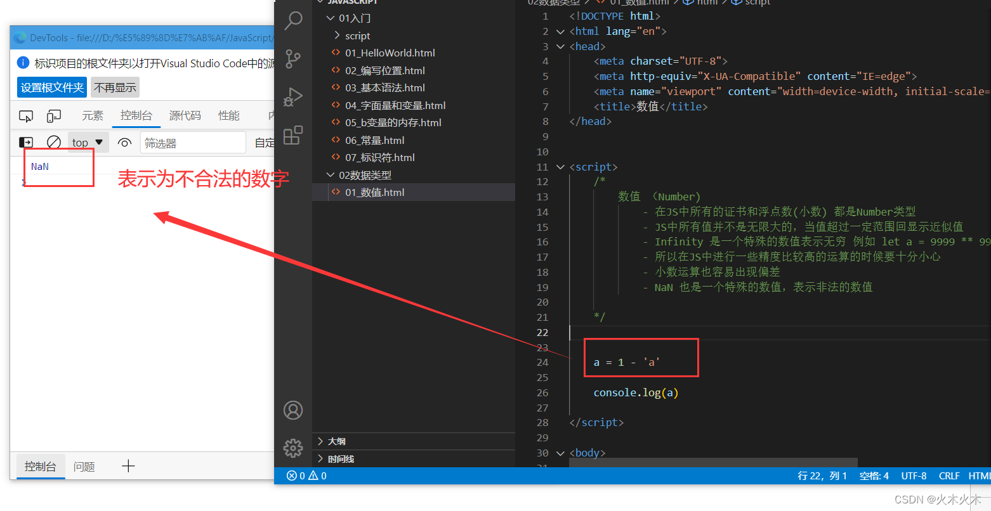This screenshot has height=511, width=991.
Task: Open 05_b变量的内存.html file
Action: point(414,123)
